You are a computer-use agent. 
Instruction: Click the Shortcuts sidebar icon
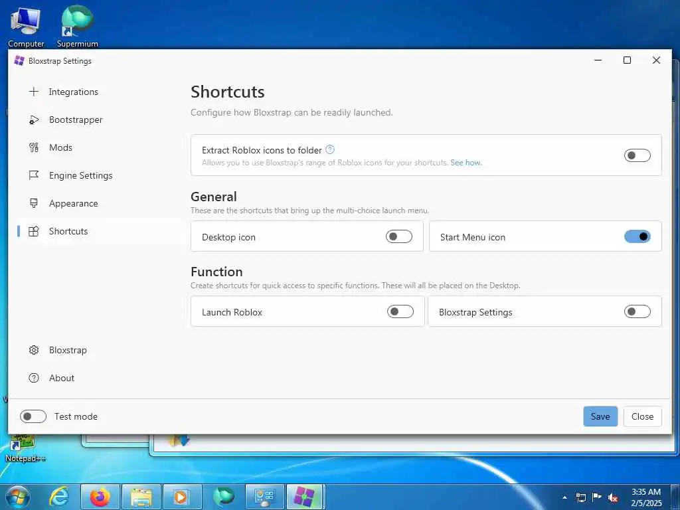[34, 231]
